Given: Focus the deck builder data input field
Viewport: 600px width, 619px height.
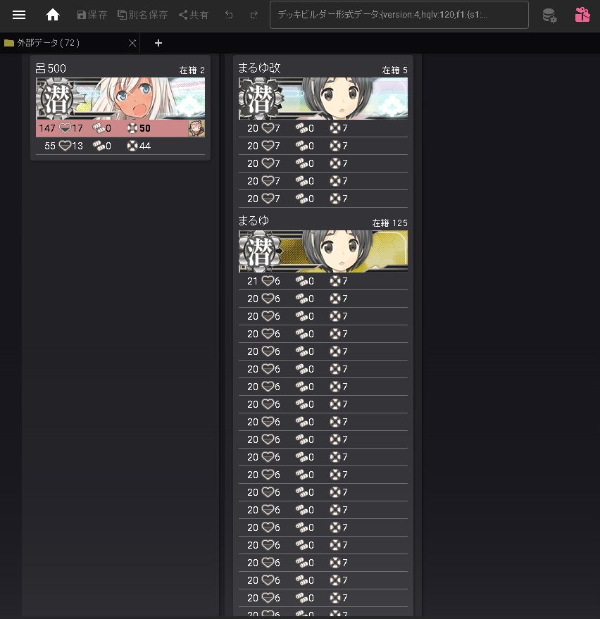Looking at the screenshot, I should (399, 15).
